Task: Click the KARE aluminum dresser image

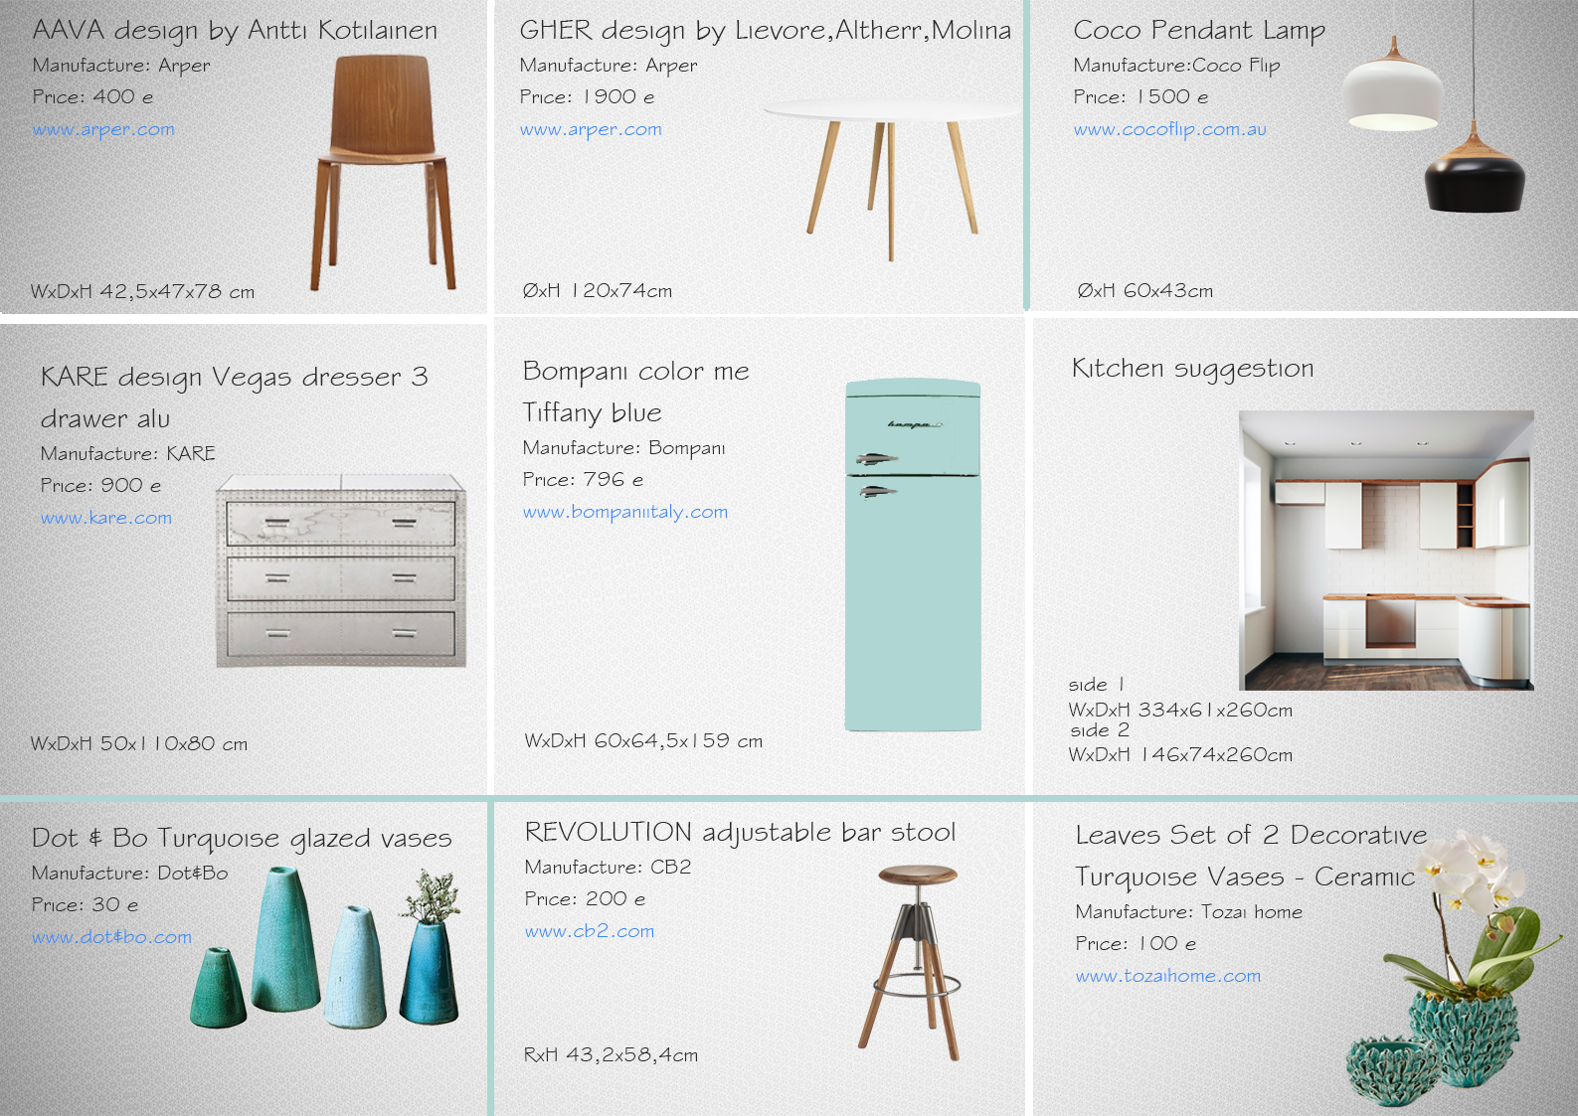Action: [341, 570]
